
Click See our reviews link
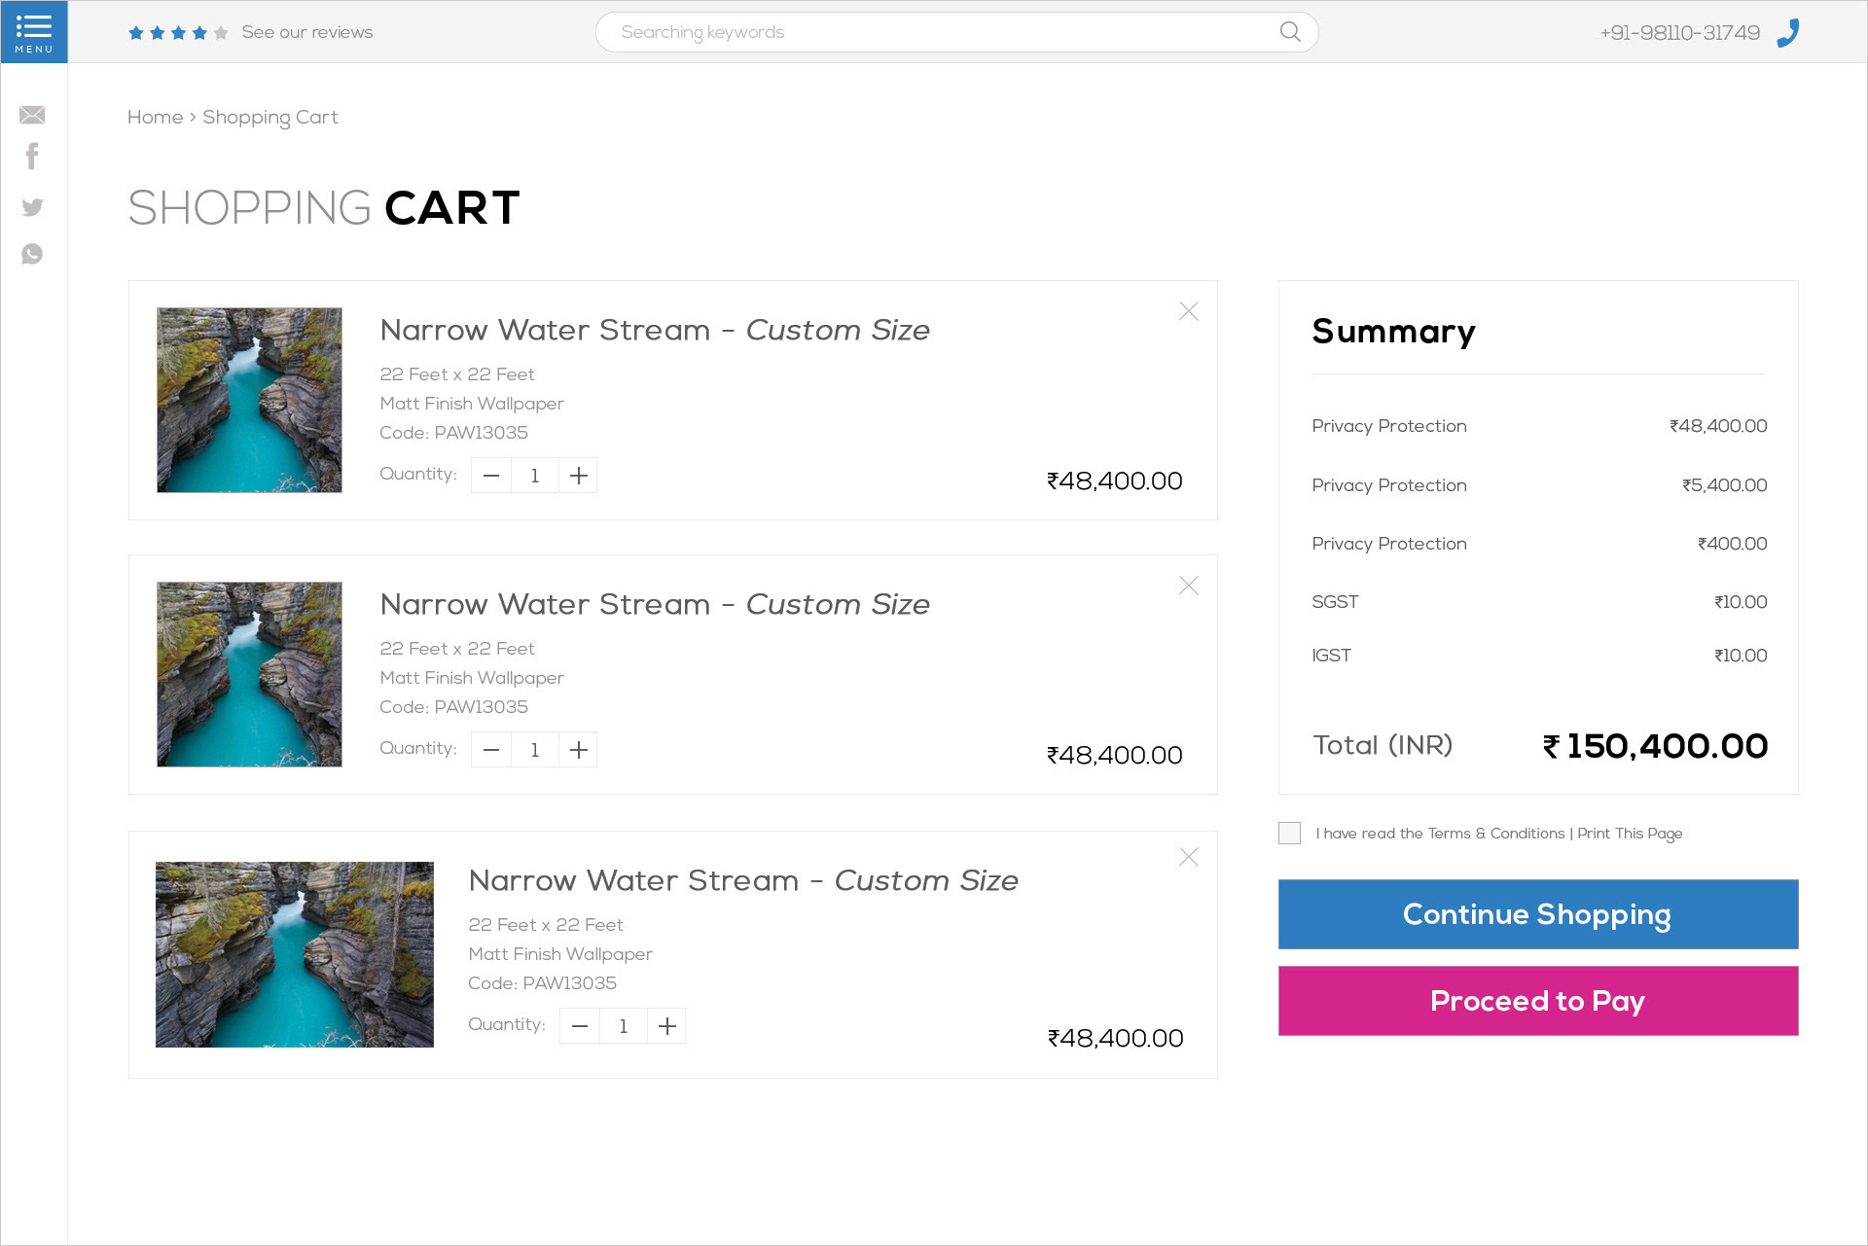(x=306, y=32)
